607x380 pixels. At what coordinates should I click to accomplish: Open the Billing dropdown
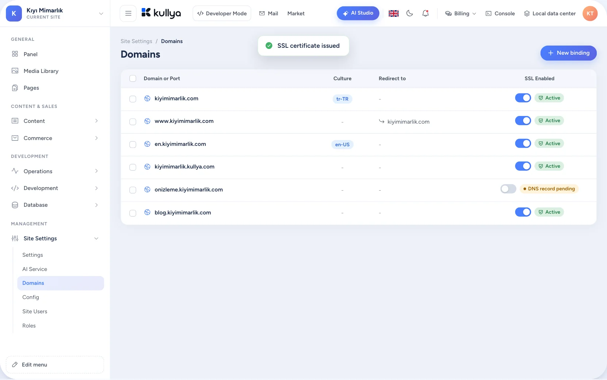pyautogui.click(x=461, y=13)
